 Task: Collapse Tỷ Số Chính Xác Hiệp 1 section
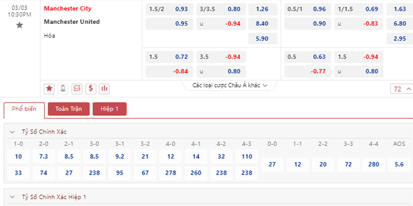pyautogui.click(x=12, y=197)
